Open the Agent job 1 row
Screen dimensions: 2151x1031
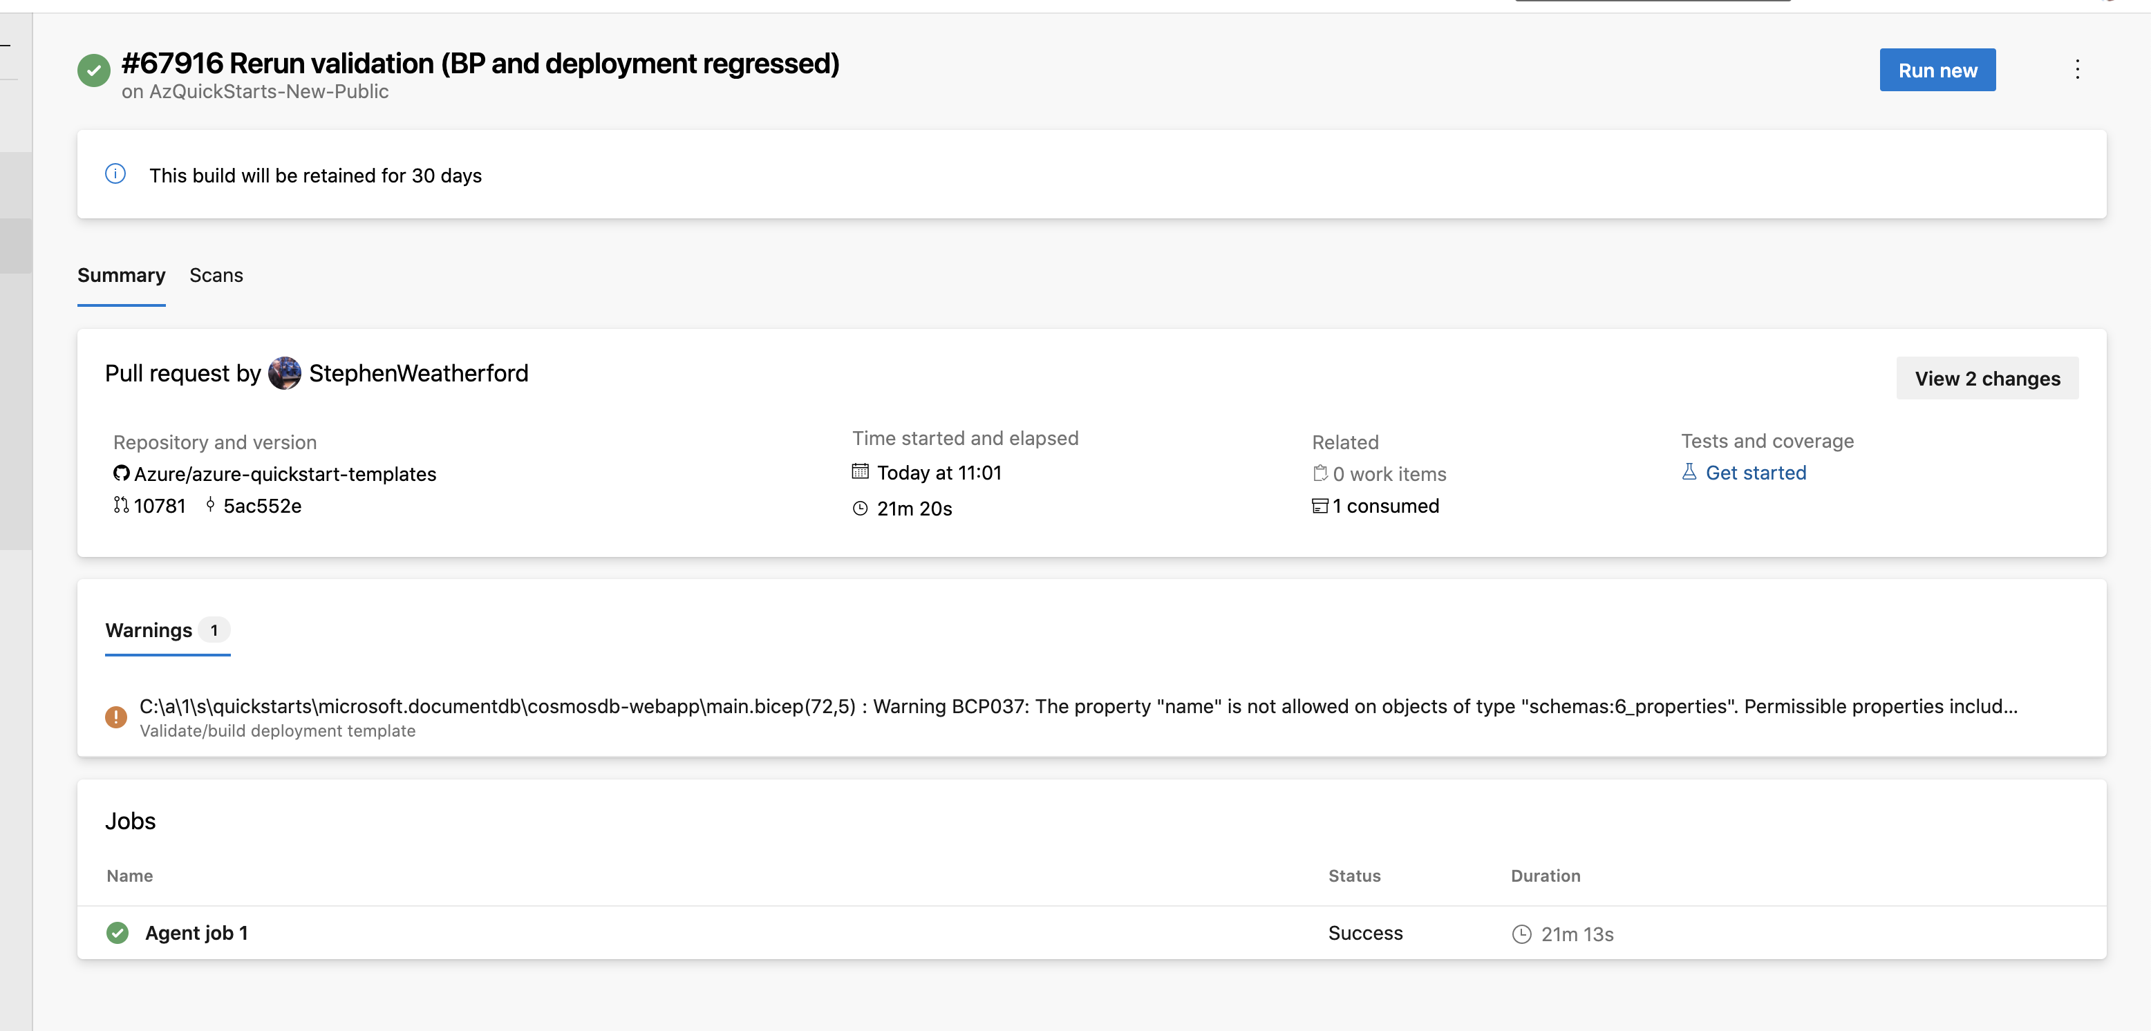196,934
